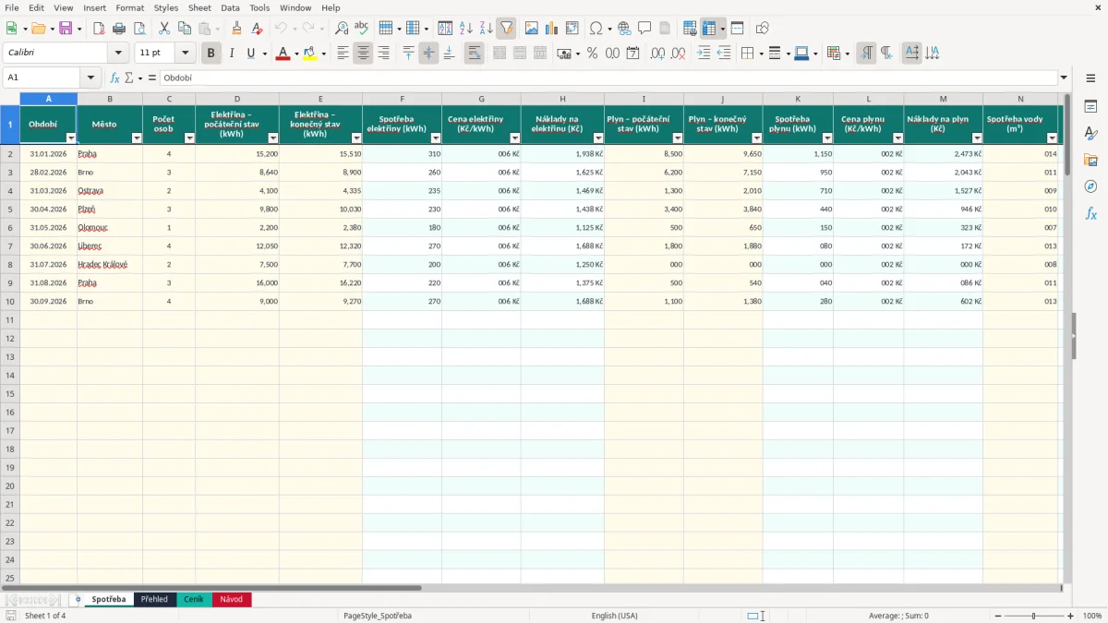1108x623 pixels.
Task: Open the Město column filter dropdown
Action: [x=137, y=138]
